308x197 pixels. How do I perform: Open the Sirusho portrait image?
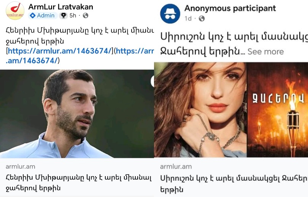point(200,110)
